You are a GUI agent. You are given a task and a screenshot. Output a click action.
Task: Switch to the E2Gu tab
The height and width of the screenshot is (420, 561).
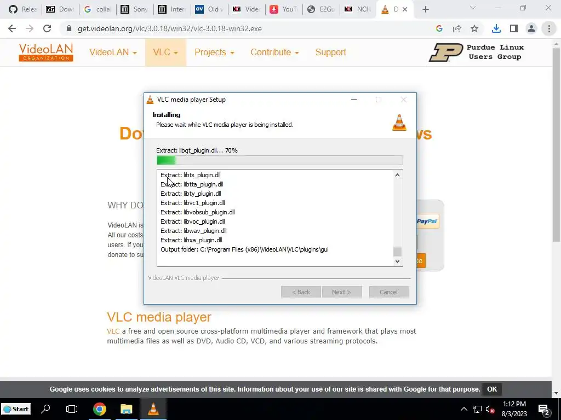320,9
